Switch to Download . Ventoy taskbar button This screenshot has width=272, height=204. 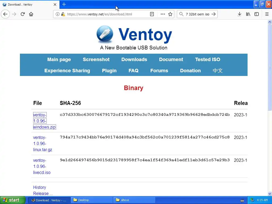point(49,200)
